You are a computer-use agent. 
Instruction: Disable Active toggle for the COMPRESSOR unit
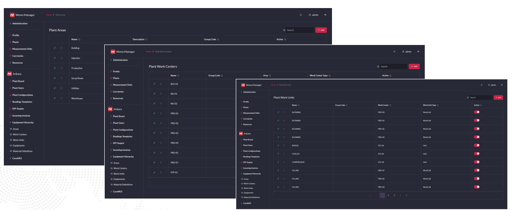pos(477,162)
